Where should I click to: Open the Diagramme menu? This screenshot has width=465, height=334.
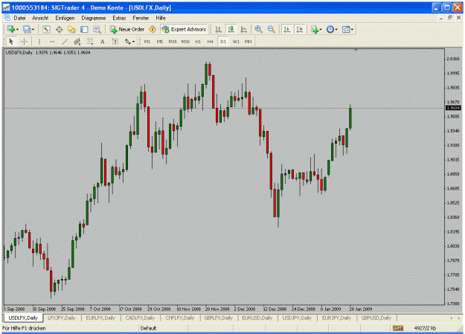94,18
